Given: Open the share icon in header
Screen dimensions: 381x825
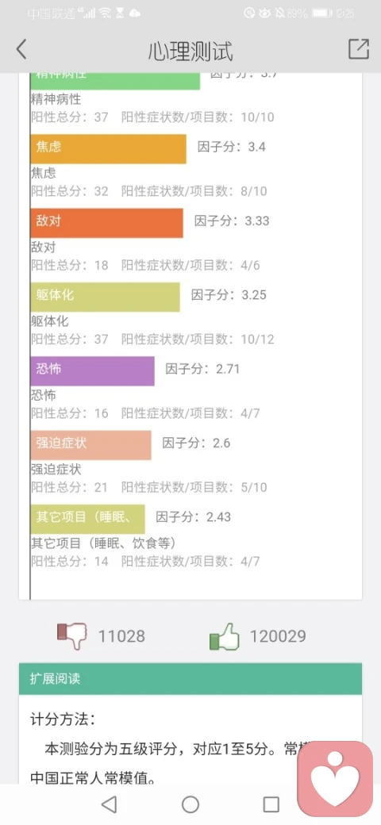Looking at the screenshot, I should [x=358, y=49].
